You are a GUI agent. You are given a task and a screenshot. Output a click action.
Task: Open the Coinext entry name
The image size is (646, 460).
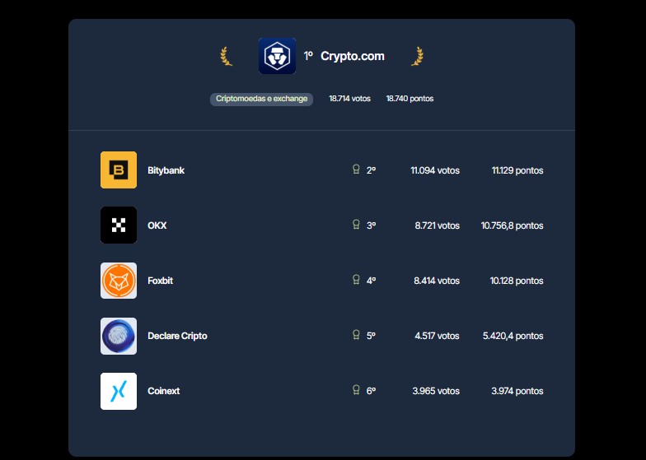tap(163, 391)
